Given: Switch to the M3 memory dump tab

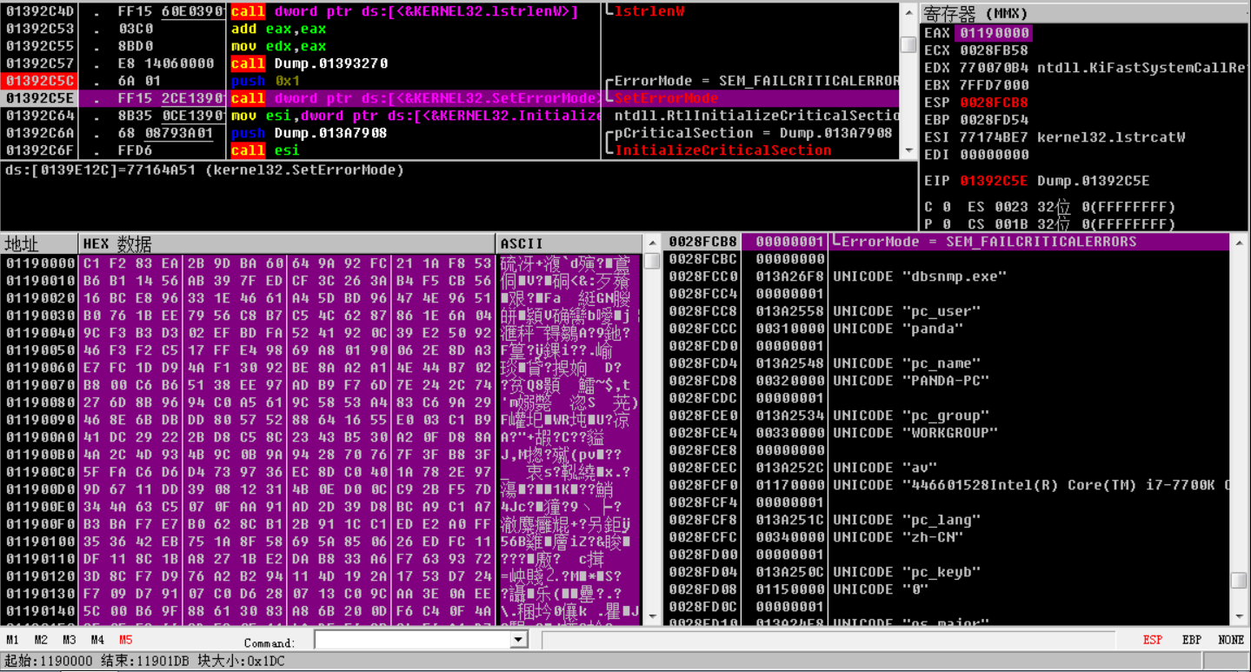Looking at the screenshot, I should coord(69,640).
